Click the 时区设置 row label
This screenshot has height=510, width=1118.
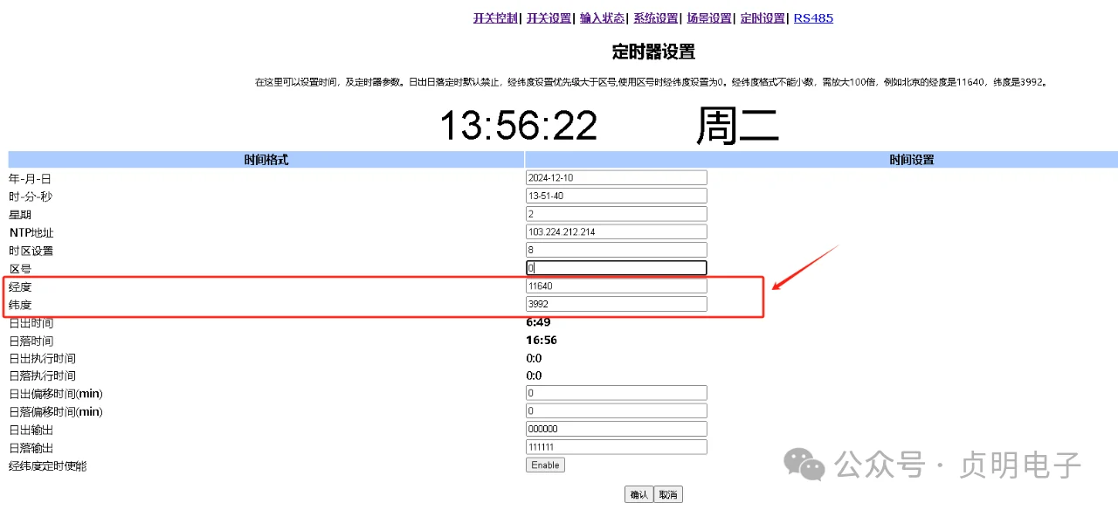(31, 251)
